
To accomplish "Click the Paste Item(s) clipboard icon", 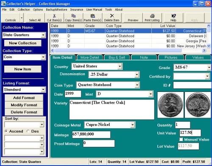I will point(93,16).
